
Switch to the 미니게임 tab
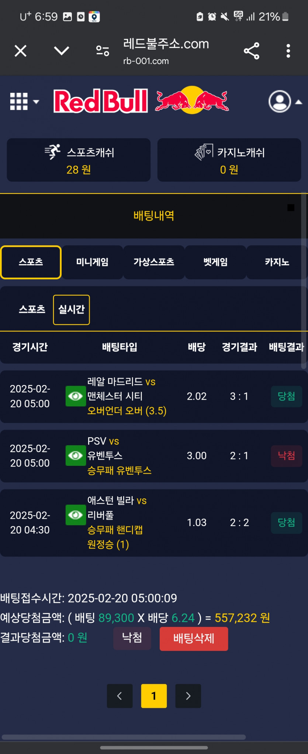[92, 262]
